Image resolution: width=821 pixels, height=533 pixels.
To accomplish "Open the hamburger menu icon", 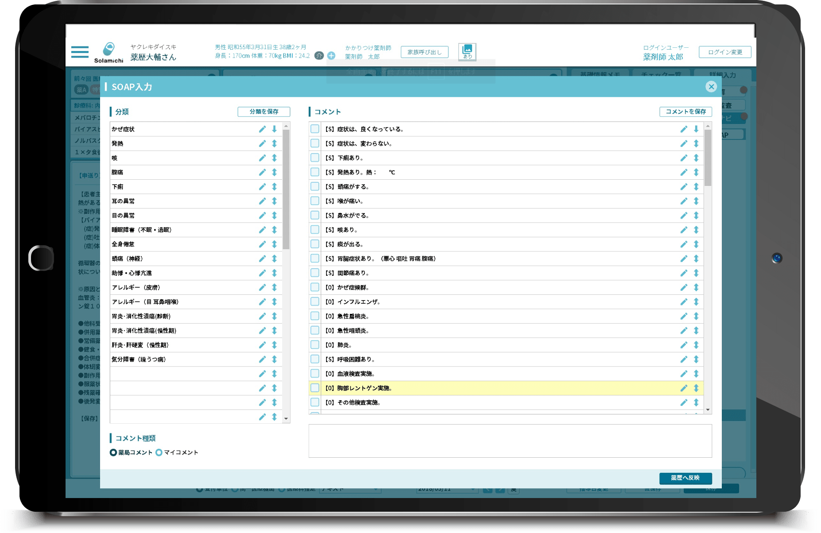I will pos(80,52).
